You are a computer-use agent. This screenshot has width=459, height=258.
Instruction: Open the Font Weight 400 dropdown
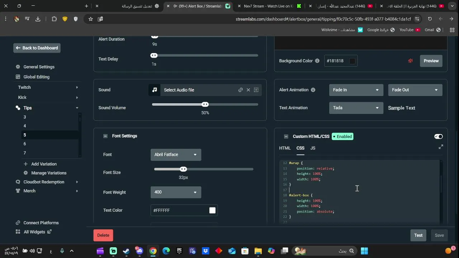coord(176,192)
